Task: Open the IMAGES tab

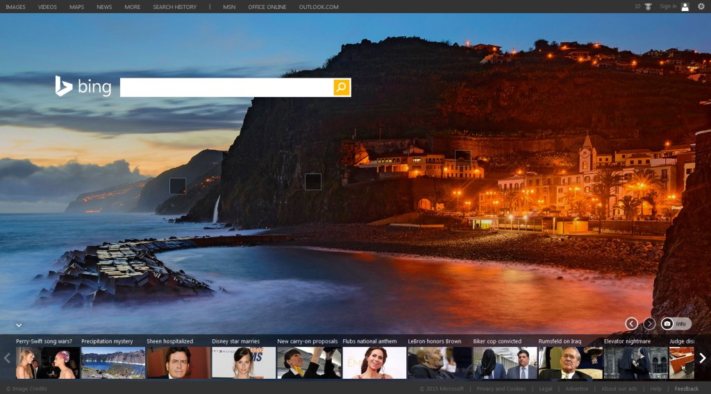Action: [15, 7]
